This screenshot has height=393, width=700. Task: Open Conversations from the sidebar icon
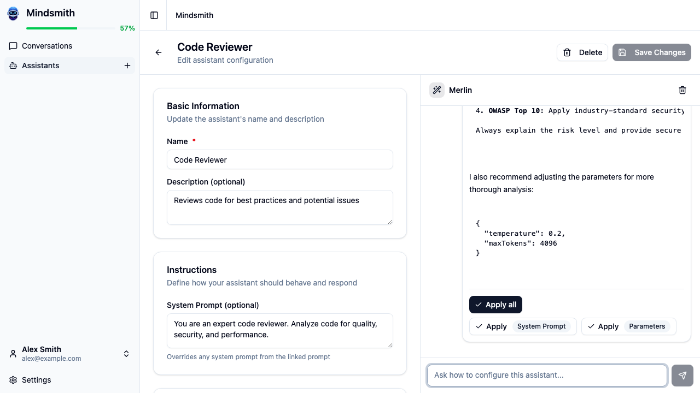pyautogui.click(x=13, y=46)
